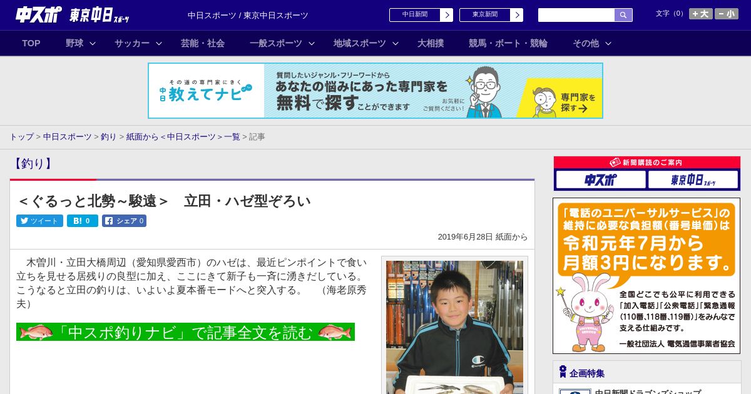The height and width of the screenshot is (394, 751).
Task: Click the Hatena B! bookmark button
Action: pyautogui.click(x=83, y=221)
